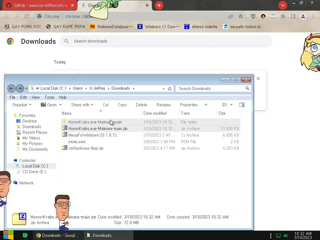Image resolution: width=320 pixels, height=240 pixels.
Task: Sort by Size column header
Action: coord(229,113)
